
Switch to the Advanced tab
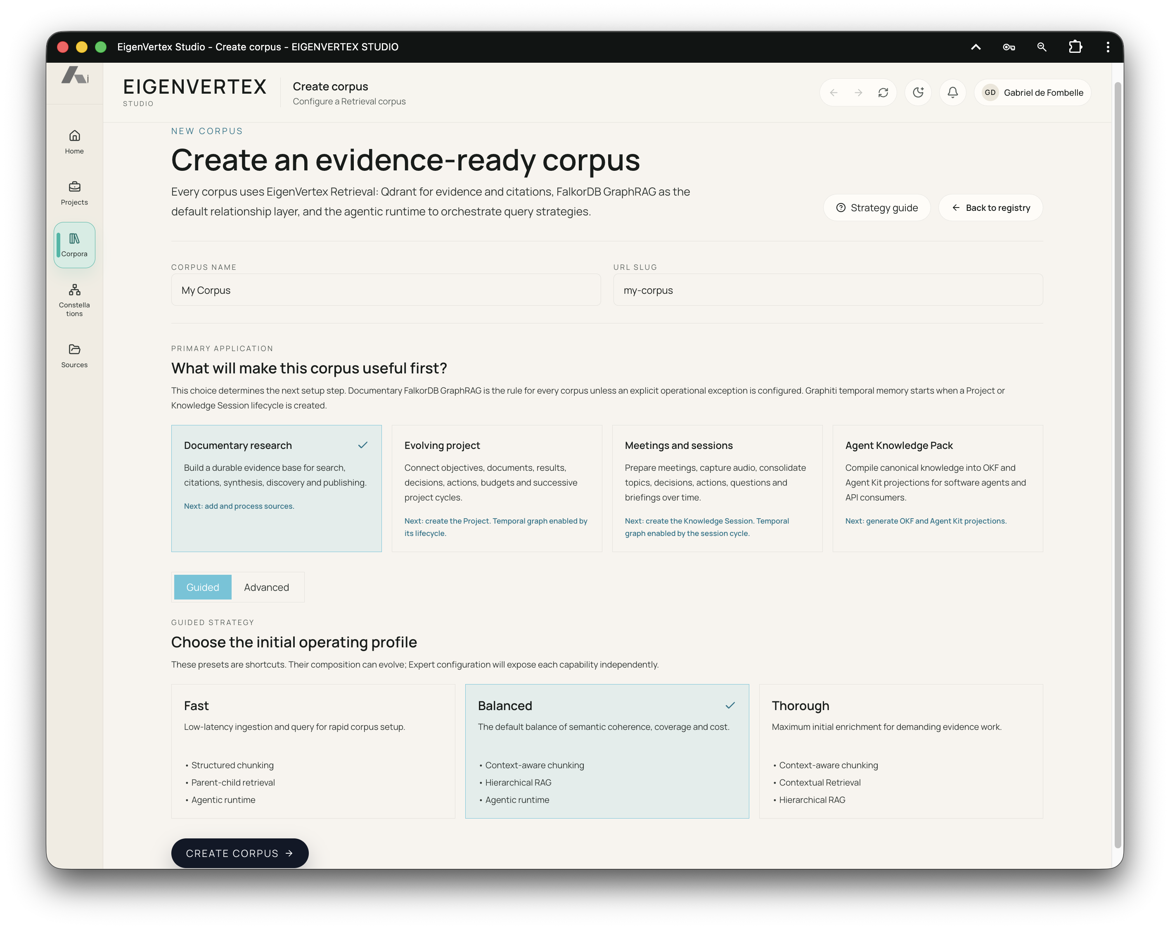[266, 587]
